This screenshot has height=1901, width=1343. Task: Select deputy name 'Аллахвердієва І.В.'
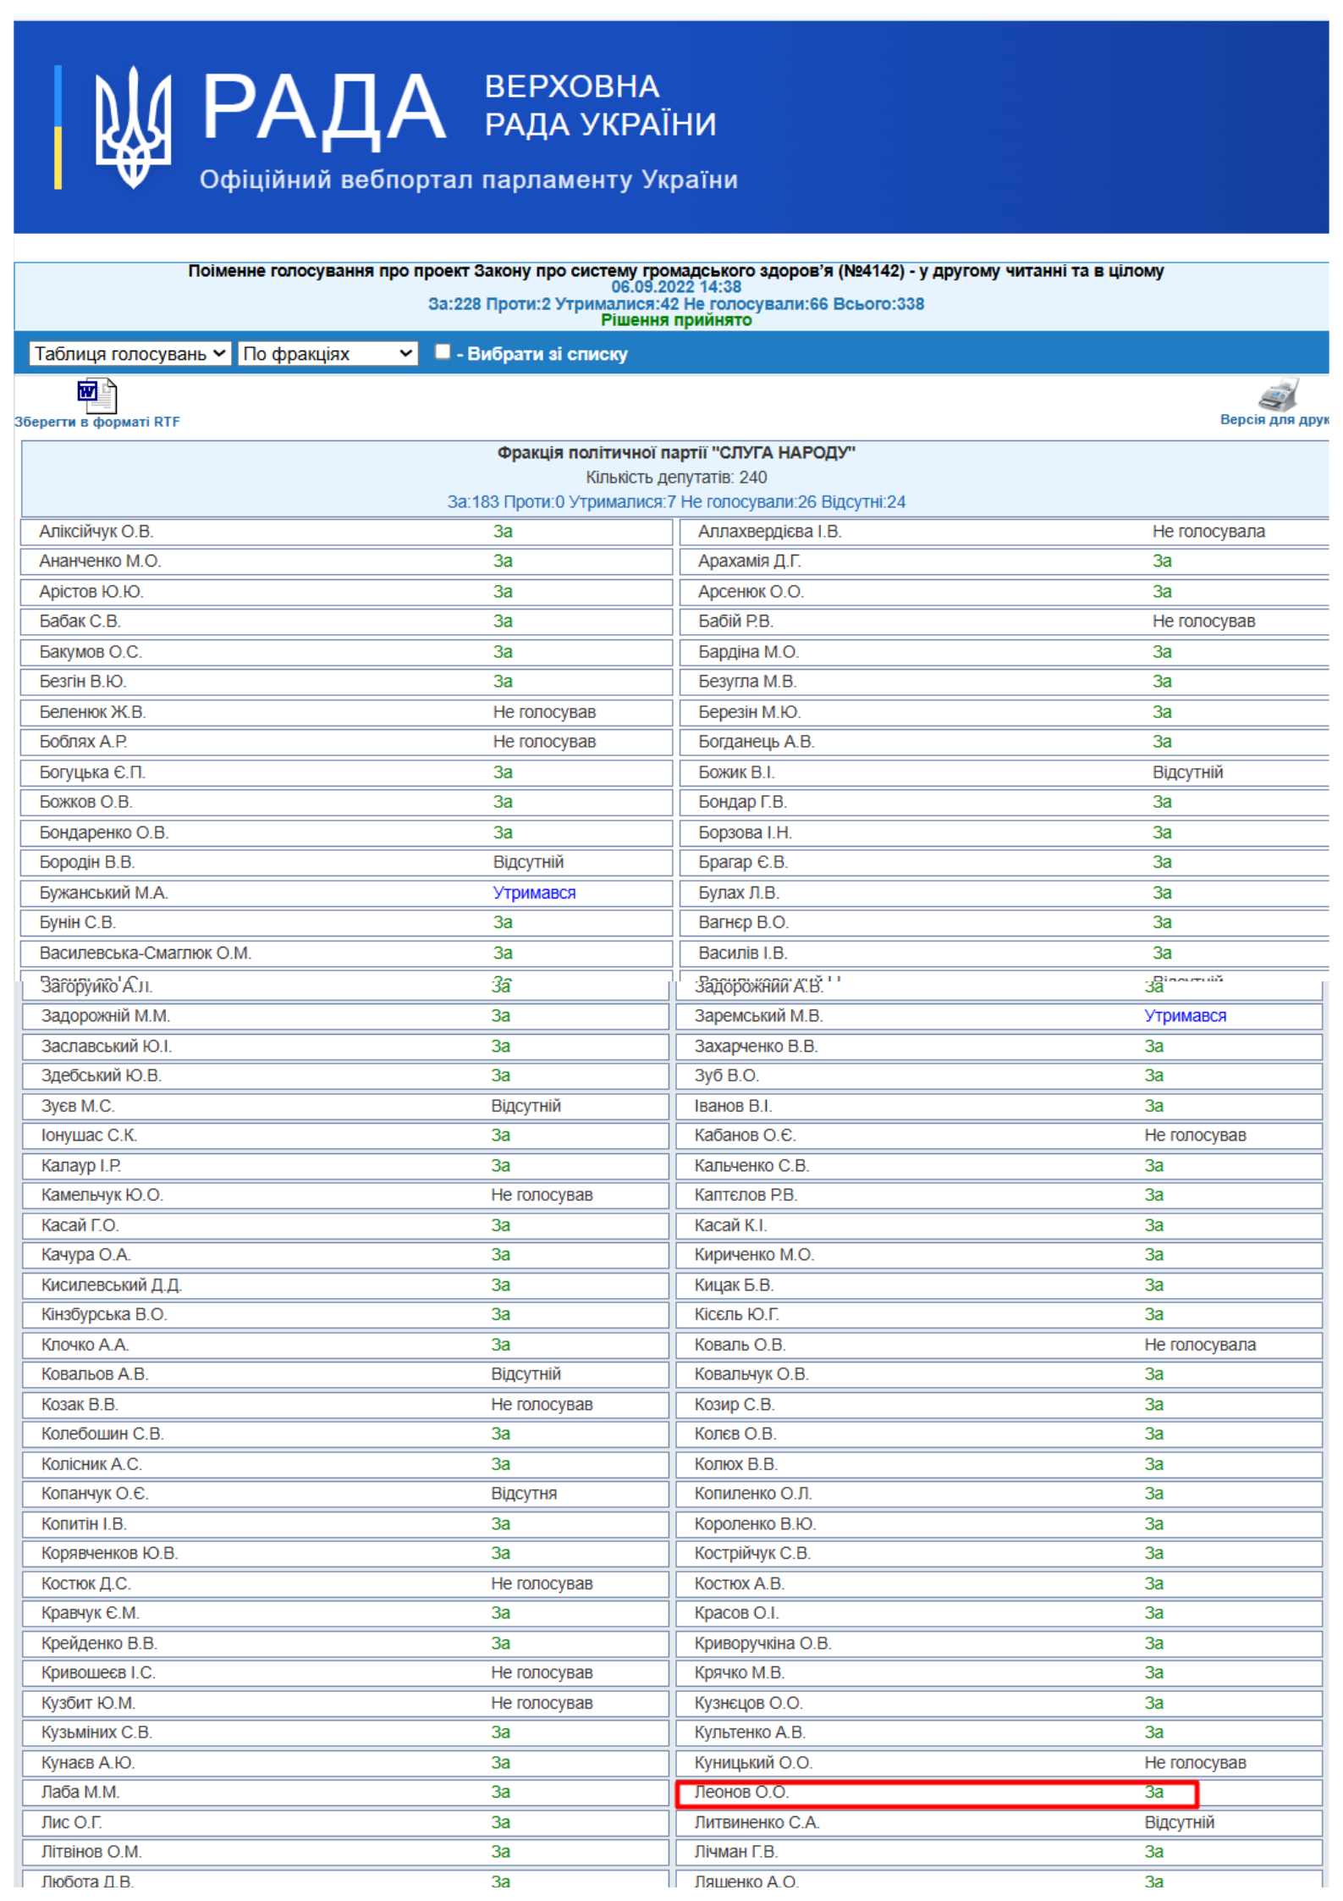[x=769, y=532]
